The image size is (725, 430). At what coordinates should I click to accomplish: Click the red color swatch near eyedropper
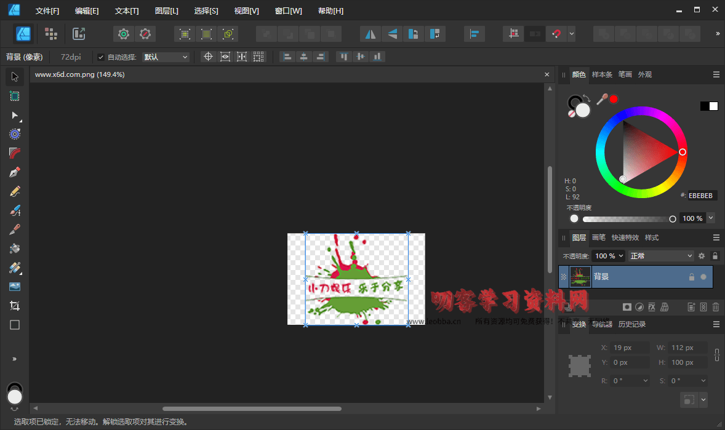pos(614,99)
